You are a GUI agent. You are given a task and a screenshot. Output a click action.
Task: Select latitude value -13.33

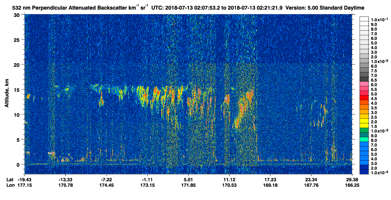65,180
